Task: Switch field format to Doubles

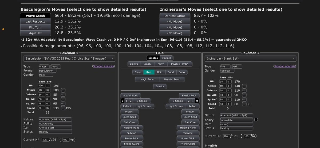Action: coord(166,58)
